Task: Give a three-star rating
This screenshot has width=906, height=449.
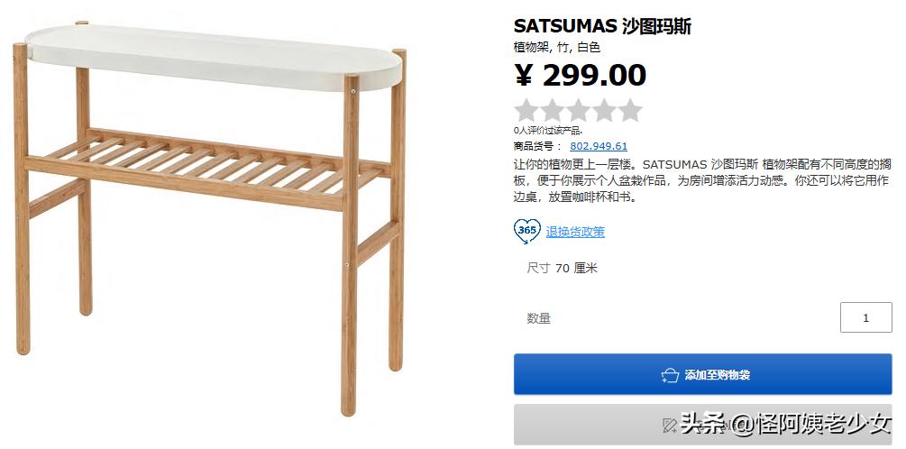Action: (x=578, y=110)
